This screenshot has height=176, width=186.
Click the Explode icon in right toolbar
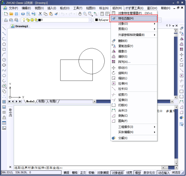182,118
